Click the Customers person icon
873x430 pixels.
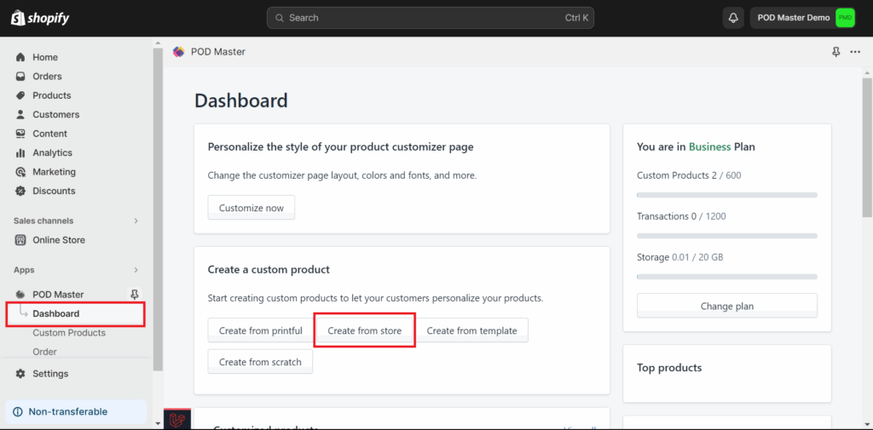tap(20, 115)
